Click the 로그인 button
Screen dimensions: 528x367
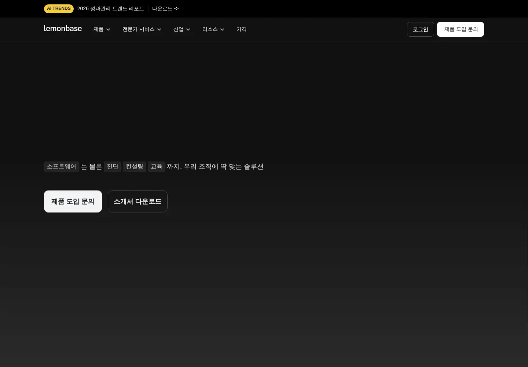point(421,29)
